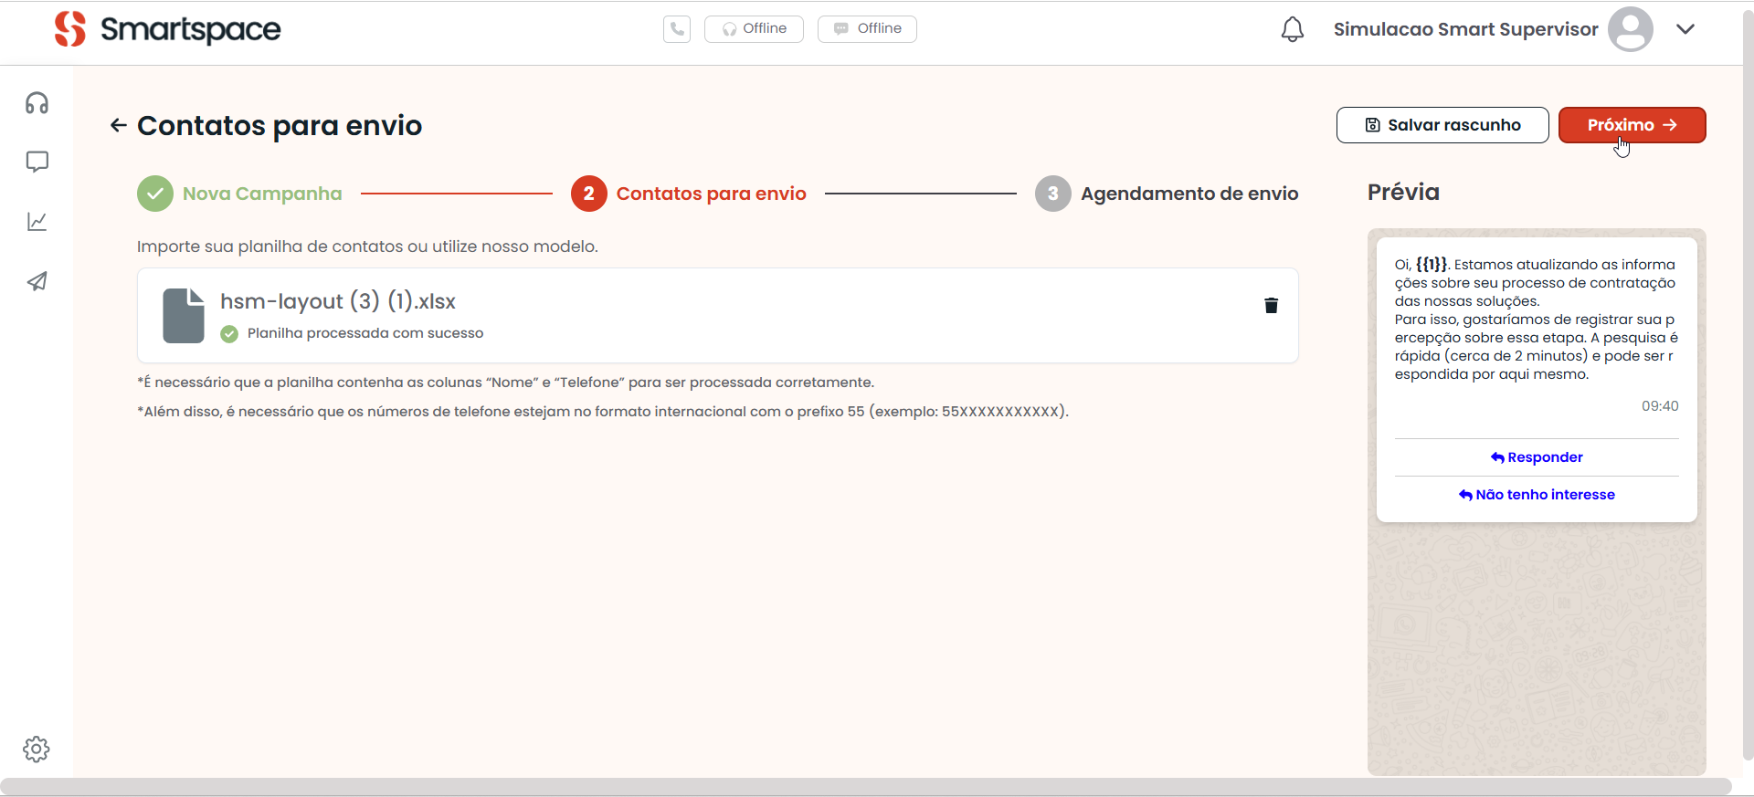This screenshot has width=1754, height=797.
Task: Expand the user profile dropdown chevron
Action: [x=1685, y=29]
